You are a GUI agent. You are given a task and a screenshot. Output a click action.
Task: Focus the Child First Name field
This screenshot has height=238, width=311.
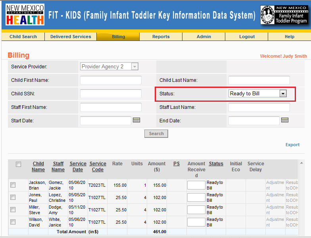111,80
